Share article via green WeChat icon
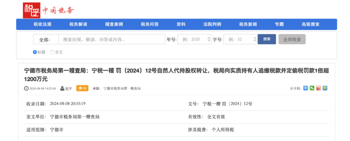The image size is (350, 141). (312, 88)
